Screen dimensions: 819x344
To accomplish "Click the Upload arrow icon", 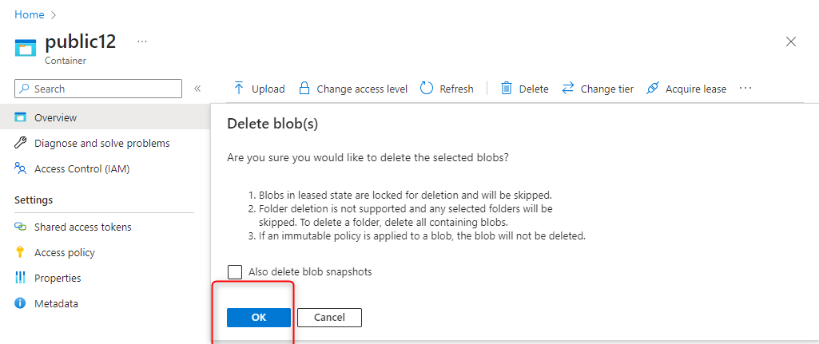I will (239, 89).
